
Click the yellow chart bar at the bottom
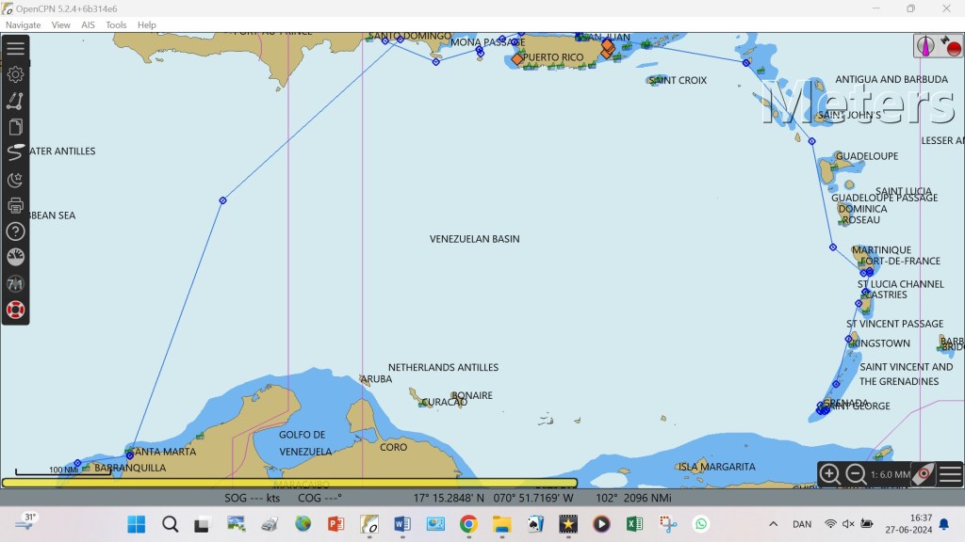[x=289, y=483]
